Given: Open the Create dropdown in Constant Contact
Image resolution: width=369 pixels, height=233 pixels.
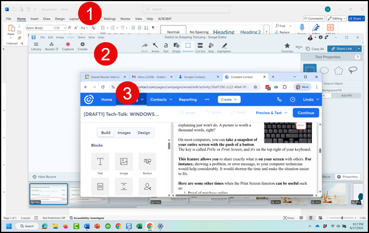Looking at the screenshot, I should tap(229, 100).
